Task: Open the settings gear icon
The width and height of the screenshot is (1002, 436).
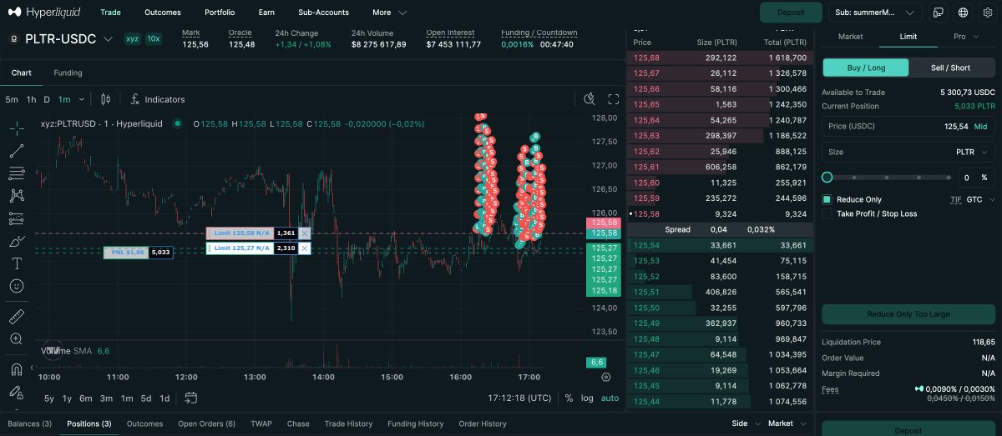Action: pyautogui.click(x=988, y=13)
